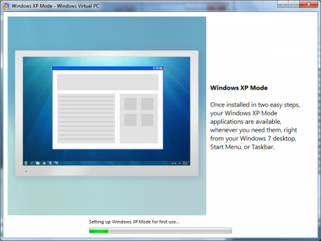Click the setup progress bar
This screenshot has height=241, width=321.
[x=160, y=230]
